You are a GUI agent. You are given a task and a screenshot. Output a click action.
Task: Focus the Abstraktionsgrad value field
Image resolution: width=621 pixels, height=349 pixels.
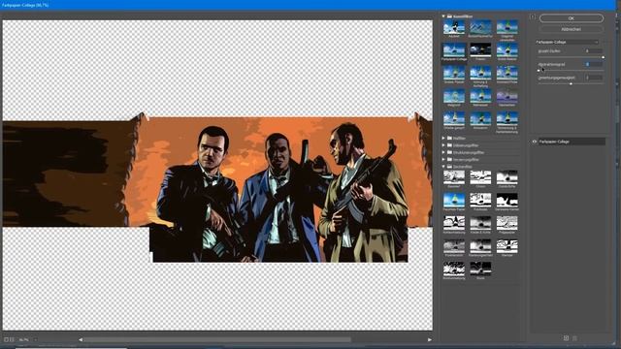pyautogui.click(x=593, y=64)
